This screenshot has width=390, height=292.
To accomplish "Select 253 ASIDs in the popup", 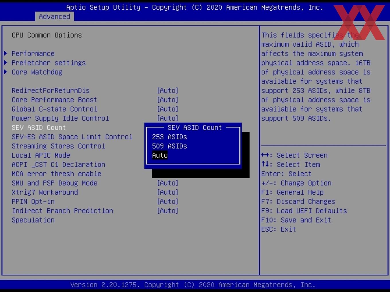I will 169,137.
